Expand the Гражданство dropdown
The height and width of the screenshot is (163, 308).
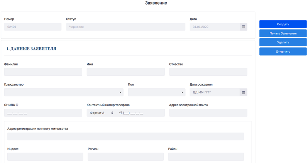pos(64,92)
